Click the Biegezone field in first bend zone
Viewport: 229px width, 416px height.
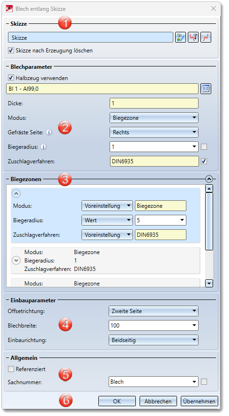[161, 206]
